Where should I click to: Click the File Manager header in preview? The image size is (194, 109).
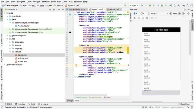161,30
